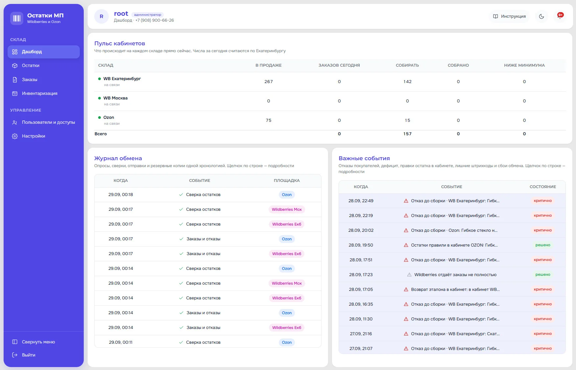Image resolution: width=576 pixels, height=370 pixels.
Task: Click the Ниже минимума column header
Action: [524, 65]
